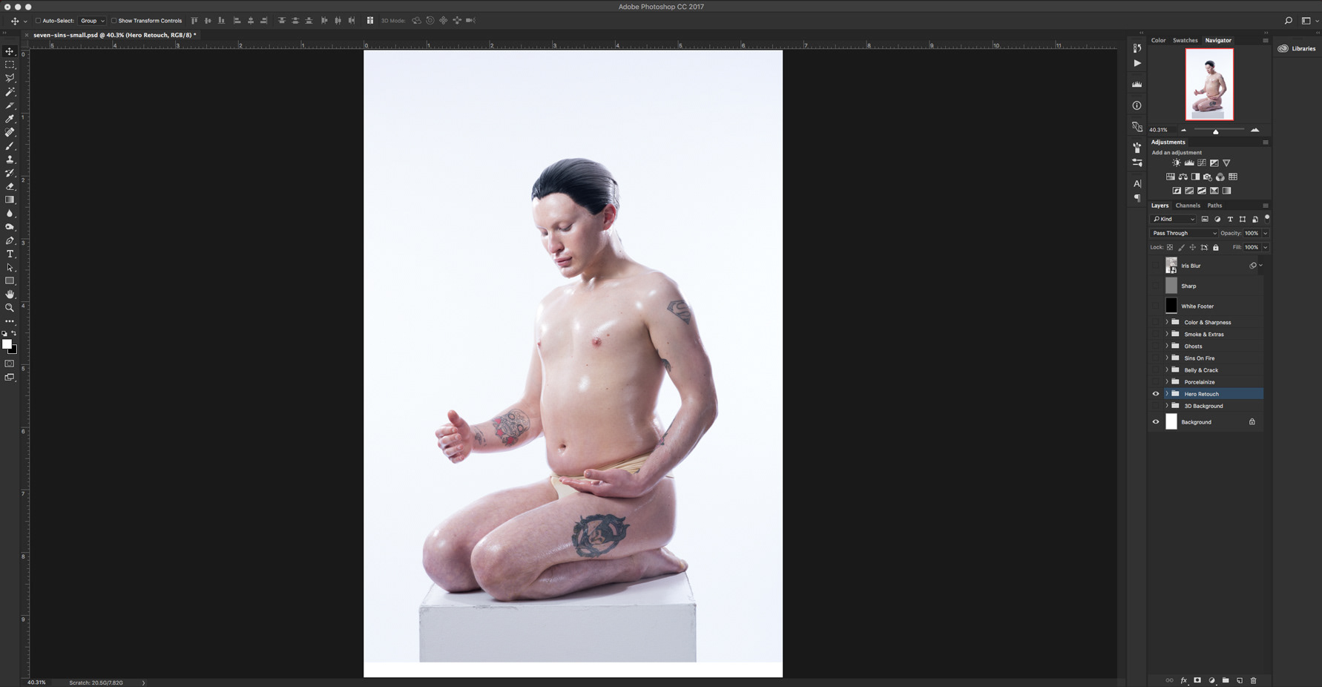
Task: Select the History Brush tool
Action: coord(10,173)
